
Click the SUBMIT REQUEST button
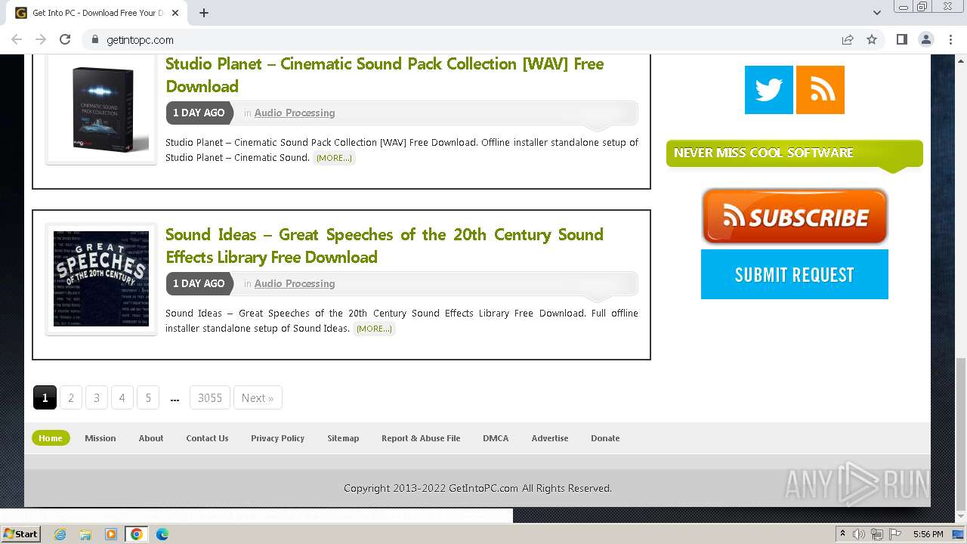point(794,274)
